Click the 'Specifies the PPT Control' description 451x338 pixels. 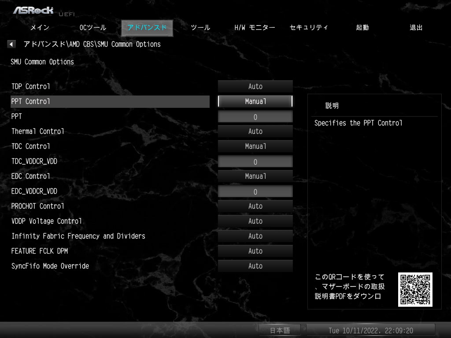(359, 123)
